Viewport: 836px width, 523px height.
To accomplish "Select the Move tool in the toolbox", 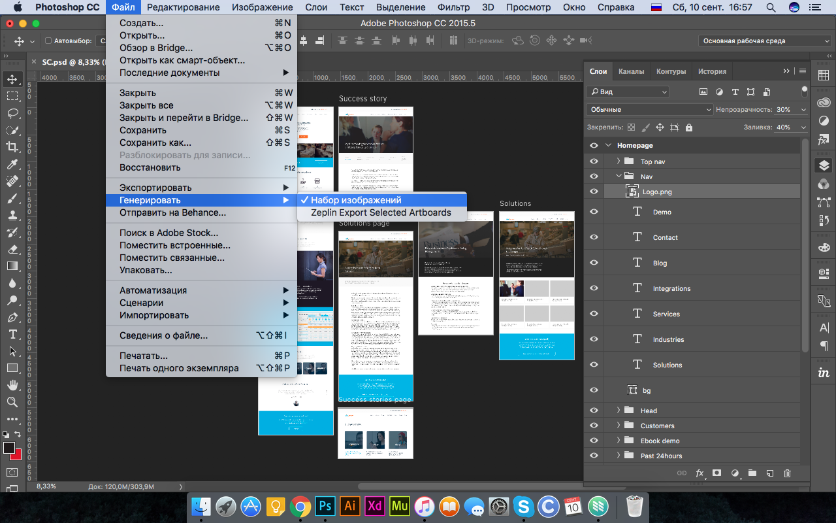I will (x=12, y=79).
